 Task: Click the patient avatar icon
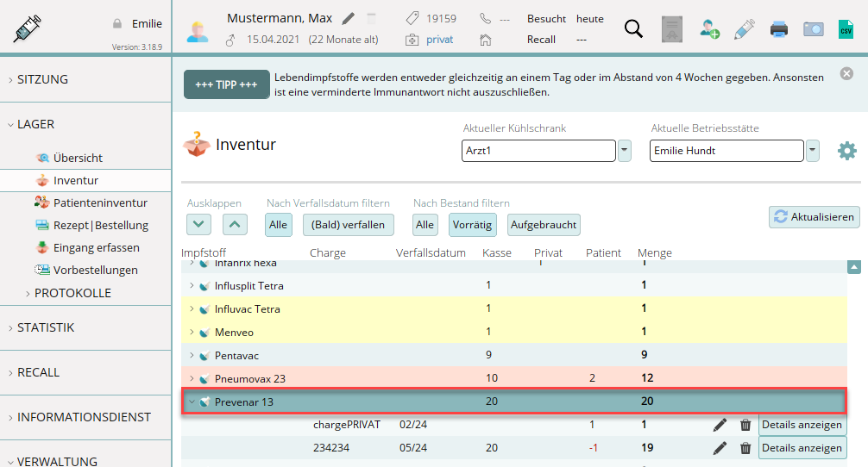coord(198,31)
